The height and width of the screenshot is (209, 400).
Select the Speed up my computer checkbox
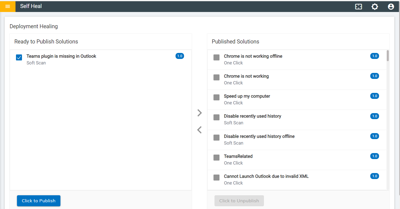click(216, 97)
